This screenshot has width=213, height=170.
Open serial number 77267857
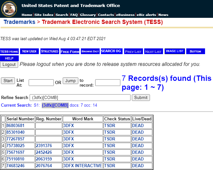[x=15, y=139]
